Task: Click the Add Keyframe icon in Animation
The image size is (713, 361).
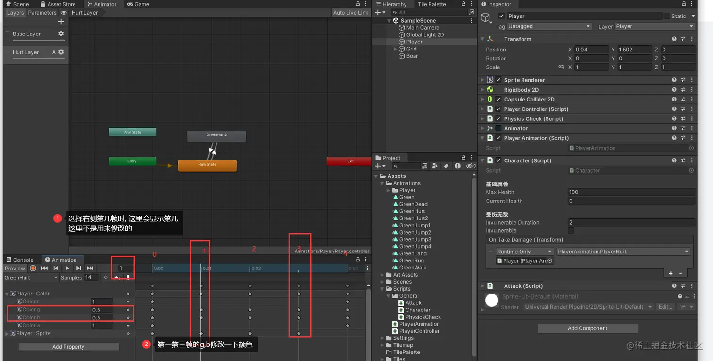Action: pos(116,277)
